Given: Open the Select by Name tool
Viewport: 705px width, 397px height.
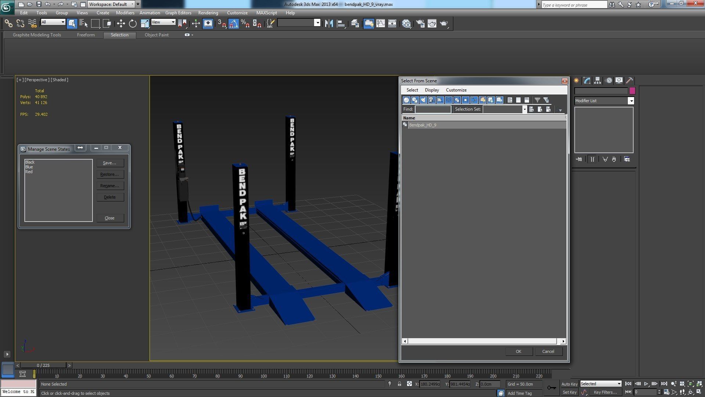Looking at the screenshot, I should [83, 24].
